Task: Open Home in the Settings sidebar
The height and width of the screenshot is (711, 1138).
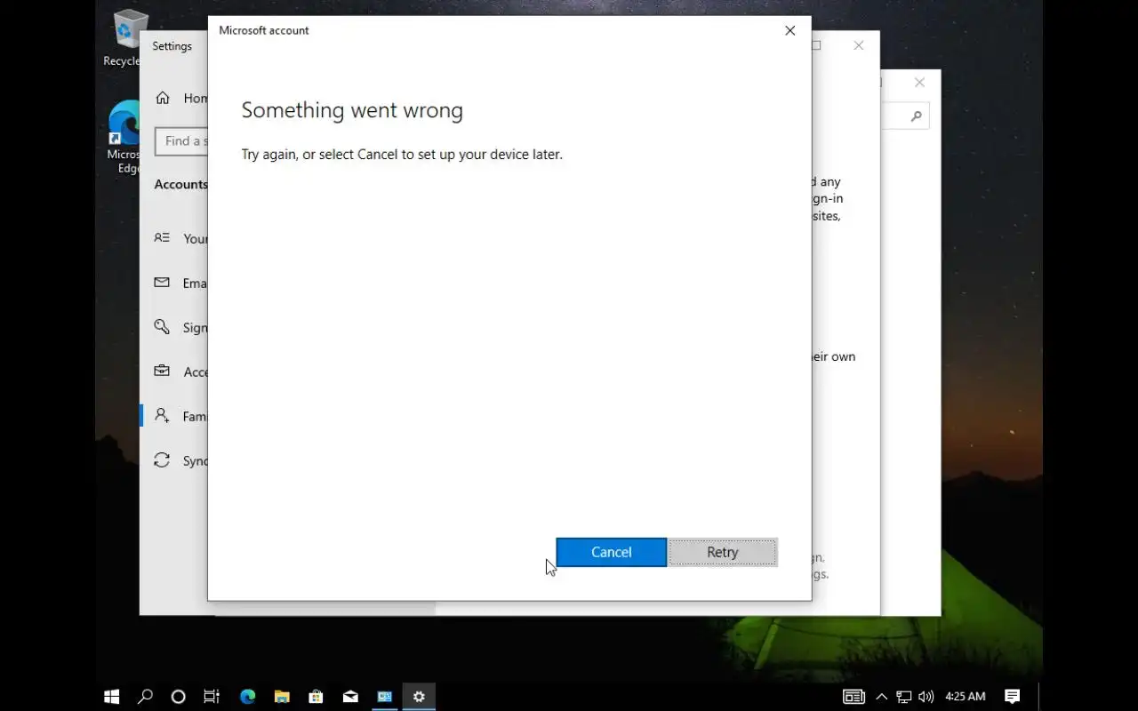Action: [x=182, y=98]
